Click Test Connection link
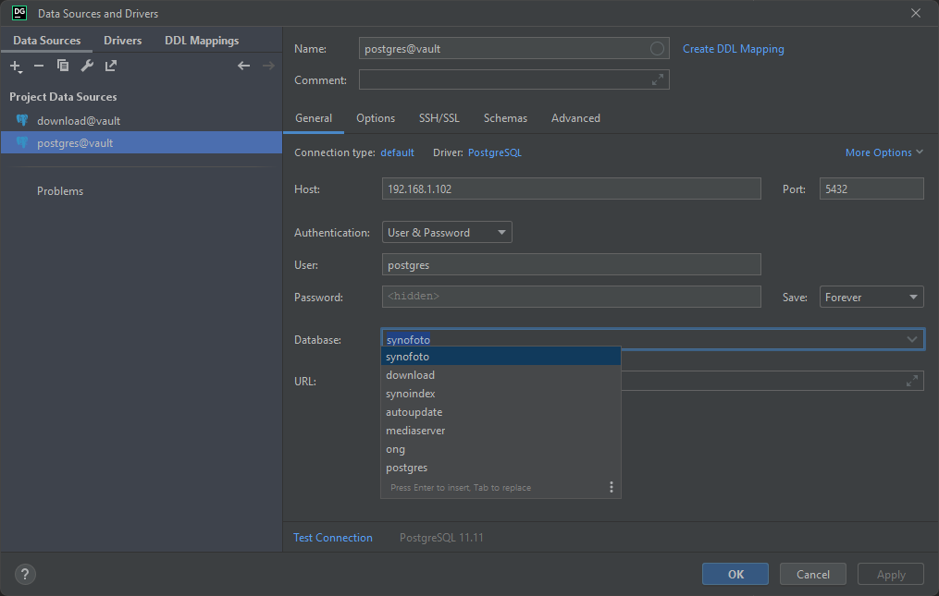The height and width of the screenshot is (596, 939). tap(333, 538)
